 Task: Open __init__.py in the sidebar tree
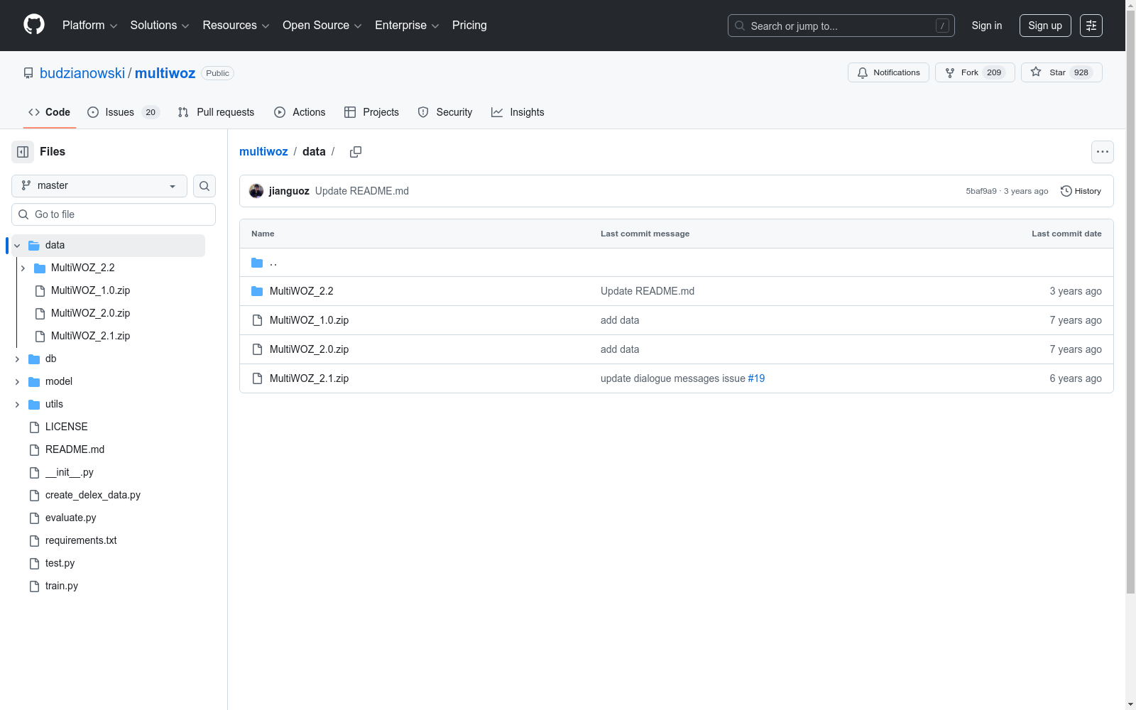pos(69,472)
